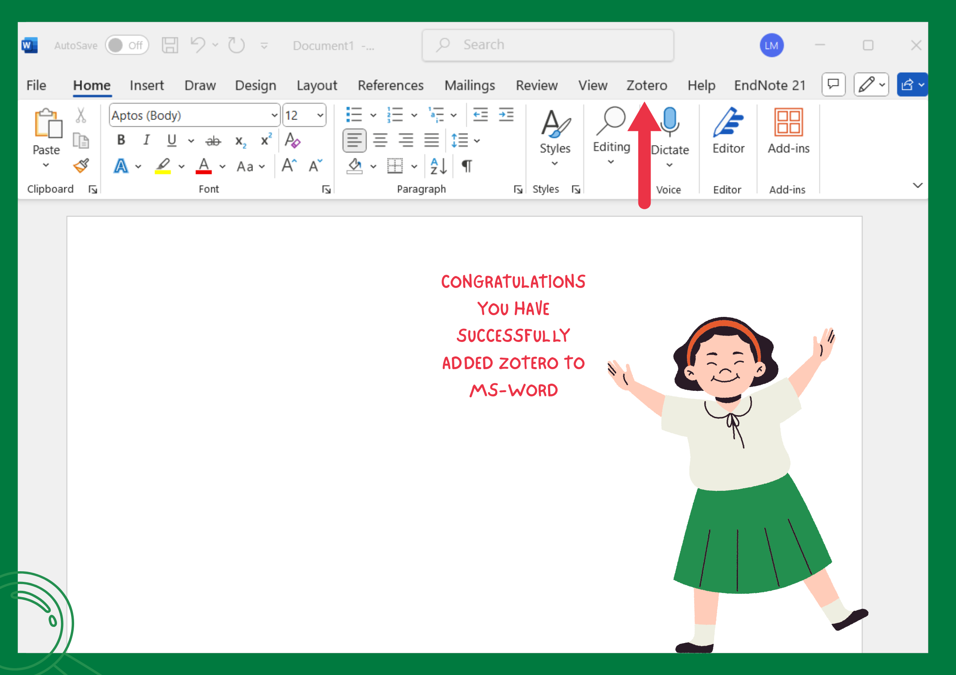The image size is (956, 675).
Task: Apply superscript formatting
Action: [266, 140]
